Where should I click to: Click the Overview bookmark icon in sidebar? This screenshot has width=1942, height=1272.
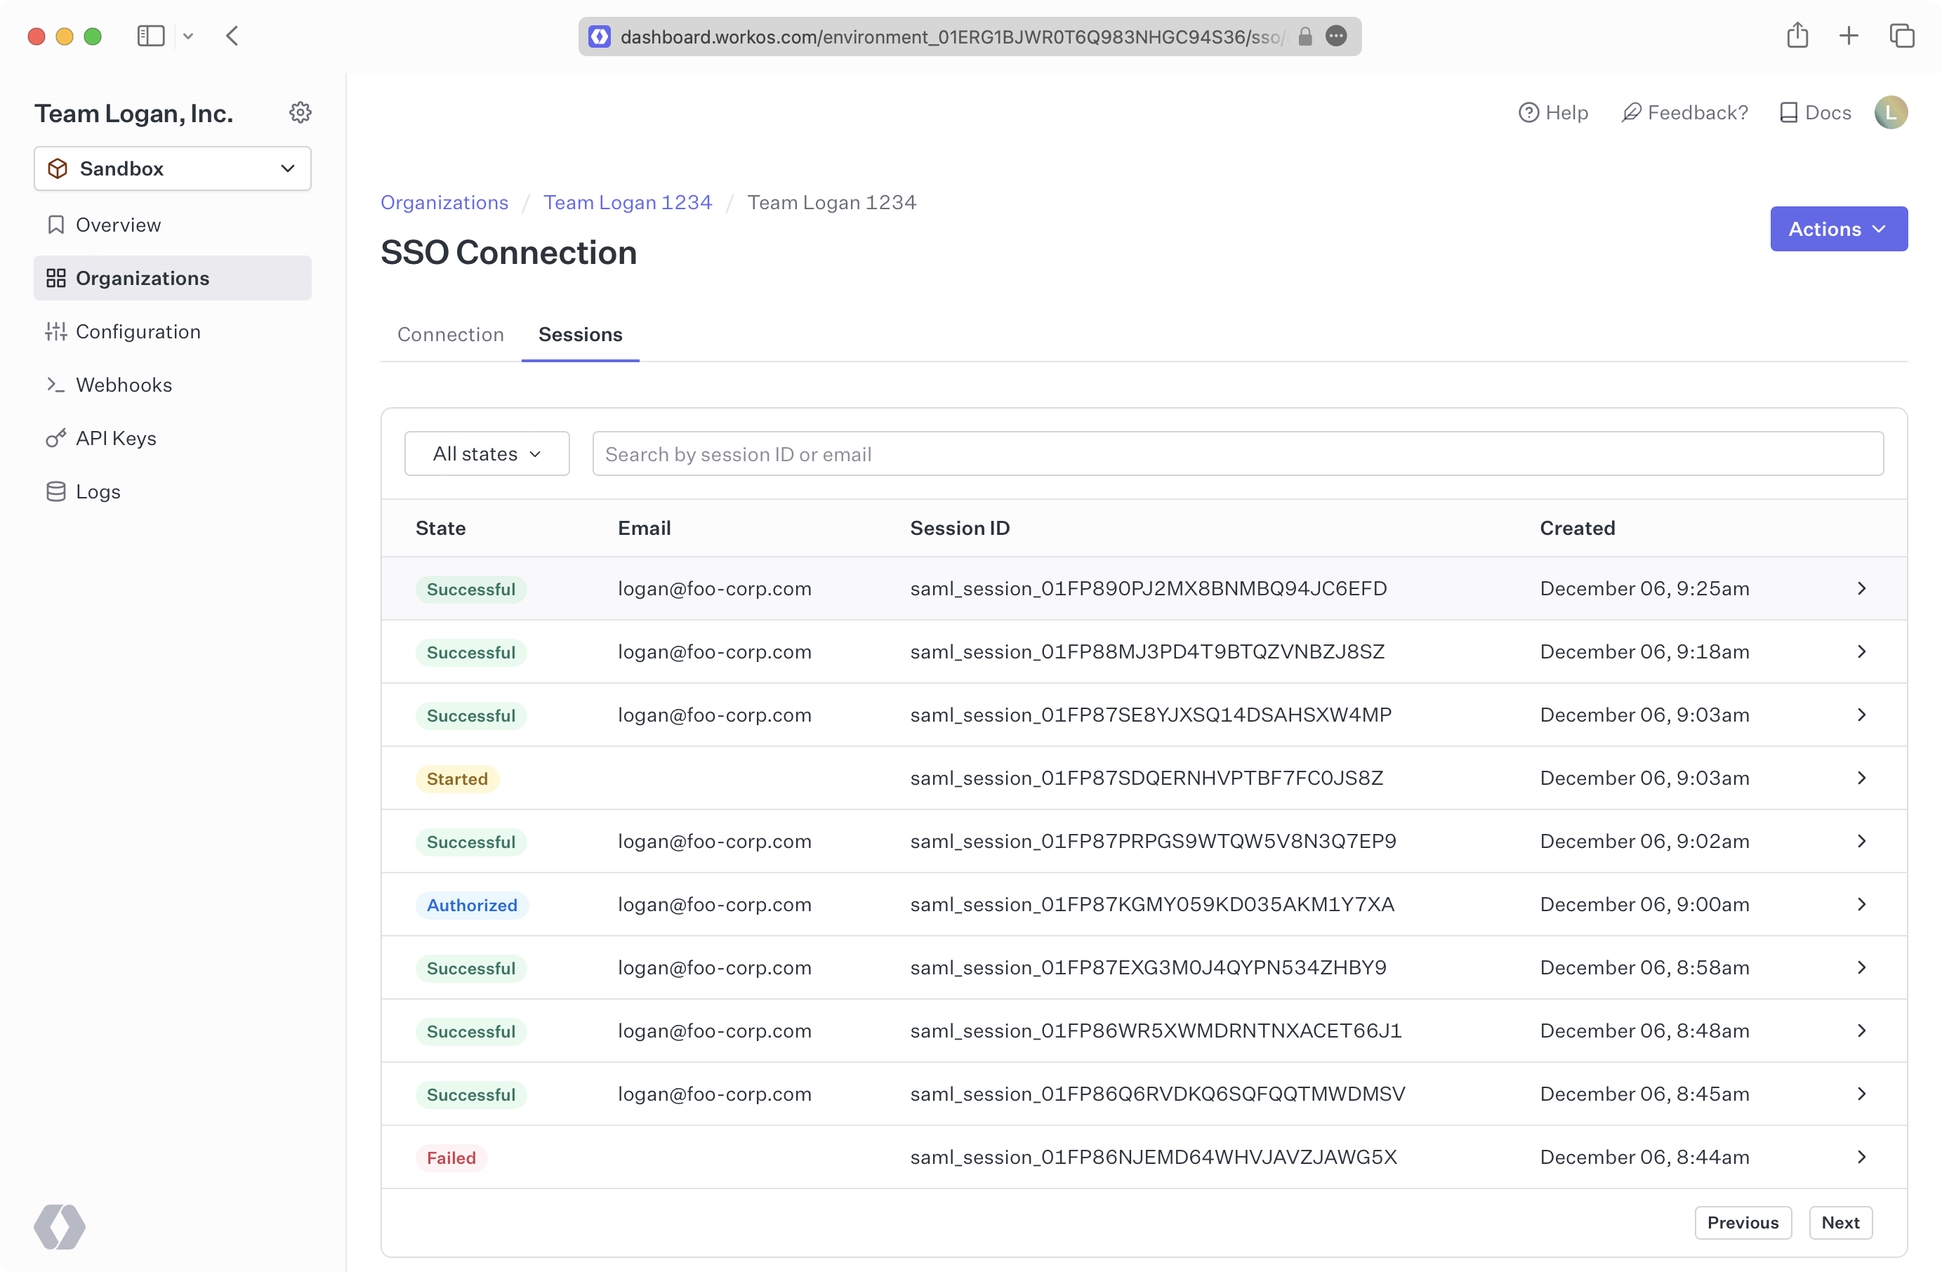pos(55,225)
